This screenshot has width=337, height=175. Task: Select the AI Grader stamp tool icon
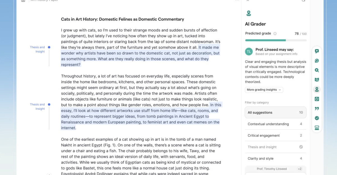317,89
